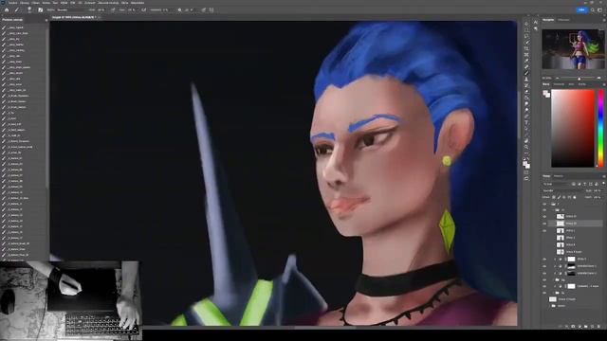Select the Eraser tool
This screenshot has height=341, width=607.
click(x=526, y=92)
